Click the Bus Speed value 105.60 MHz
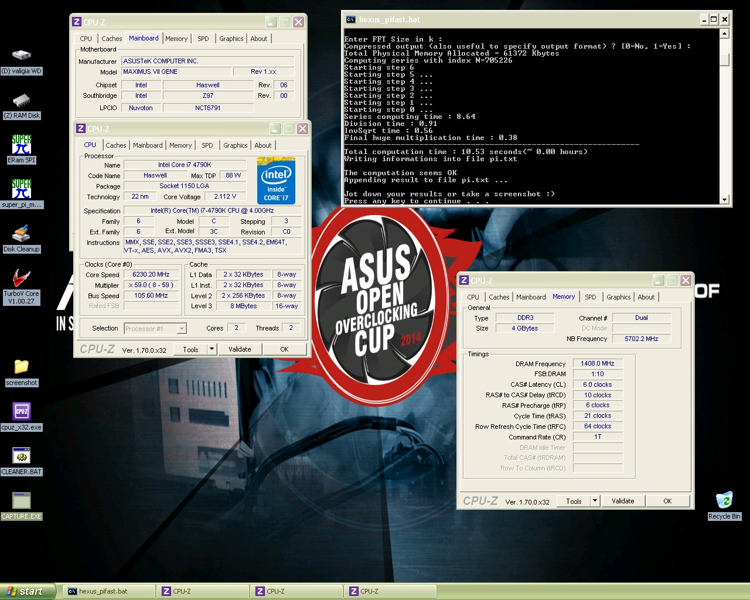 (x=151, y=295)
